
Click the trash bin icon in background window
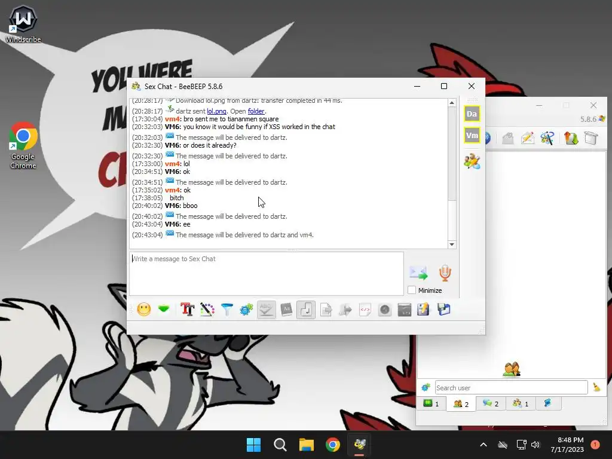pos(591,138)
